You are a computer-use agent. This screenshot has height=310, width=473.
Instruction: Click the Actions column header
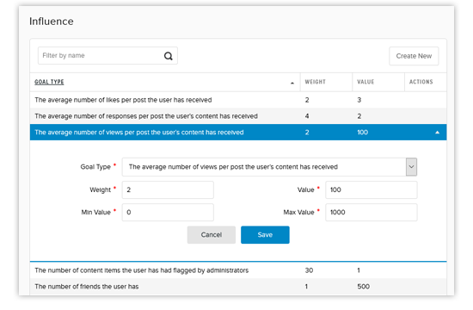421,82
